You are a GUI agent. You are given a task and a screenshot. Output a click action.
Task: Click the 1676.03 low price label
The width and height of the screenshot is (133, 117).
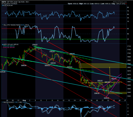coord(3,72)
